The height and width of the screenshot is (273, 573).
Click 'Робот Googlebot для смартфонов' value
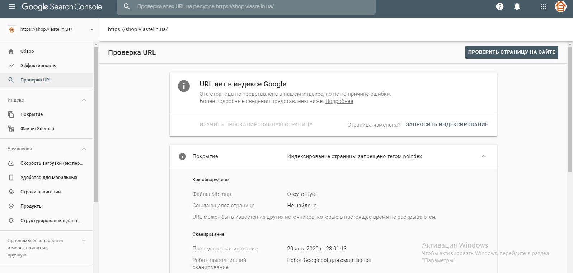click(329, 260)
